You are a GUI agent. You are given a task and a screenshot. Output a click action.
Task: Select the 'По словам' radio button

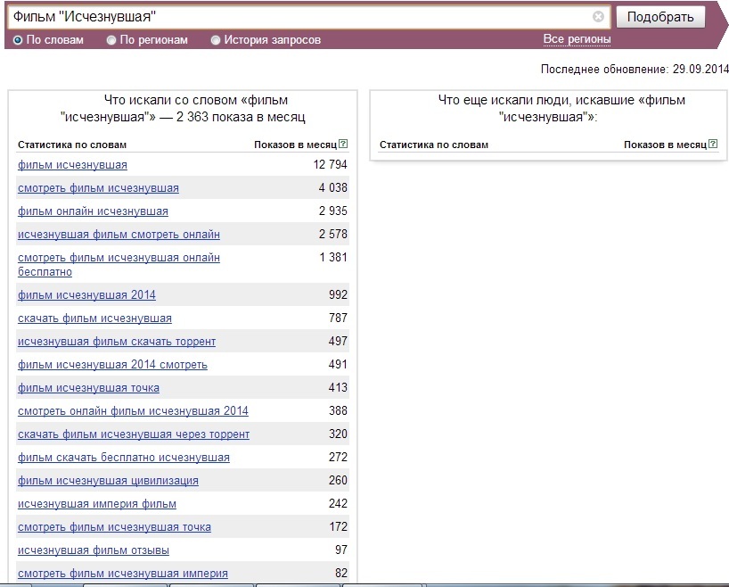point(18,40)
